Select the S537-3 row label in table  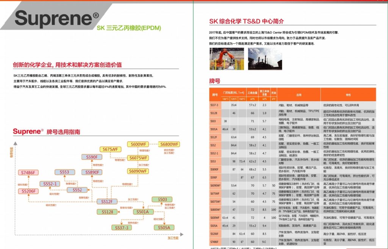(214, 105)
